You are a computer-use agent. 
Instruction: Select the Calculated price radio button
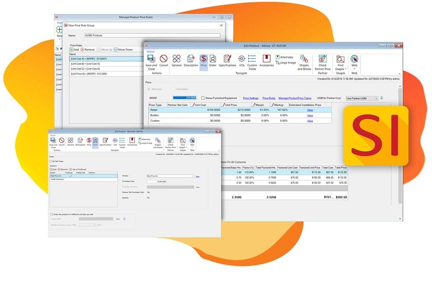pos(173,89)
